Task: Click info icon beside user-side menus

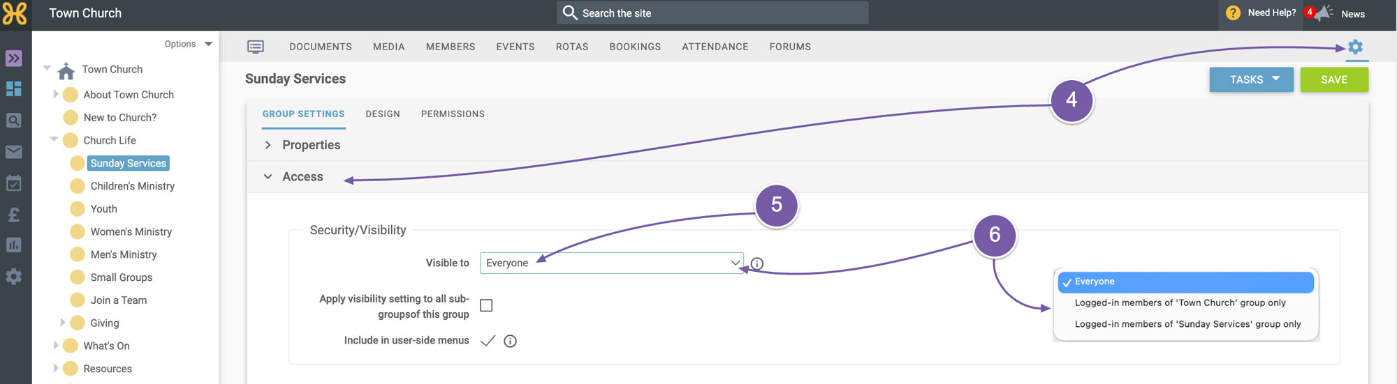Action: coord(511,341)
